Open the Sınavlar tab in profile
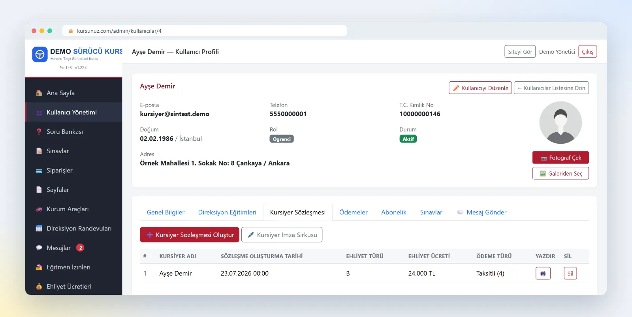The height and width of the screenshot is (317, 632). coord(431,212)
